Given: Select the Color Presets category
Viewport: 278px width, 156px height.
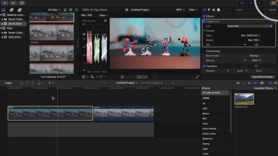Looking at the screenshot, I should [209, 129].
